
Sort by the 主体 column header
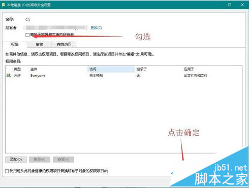coord(34,69)
